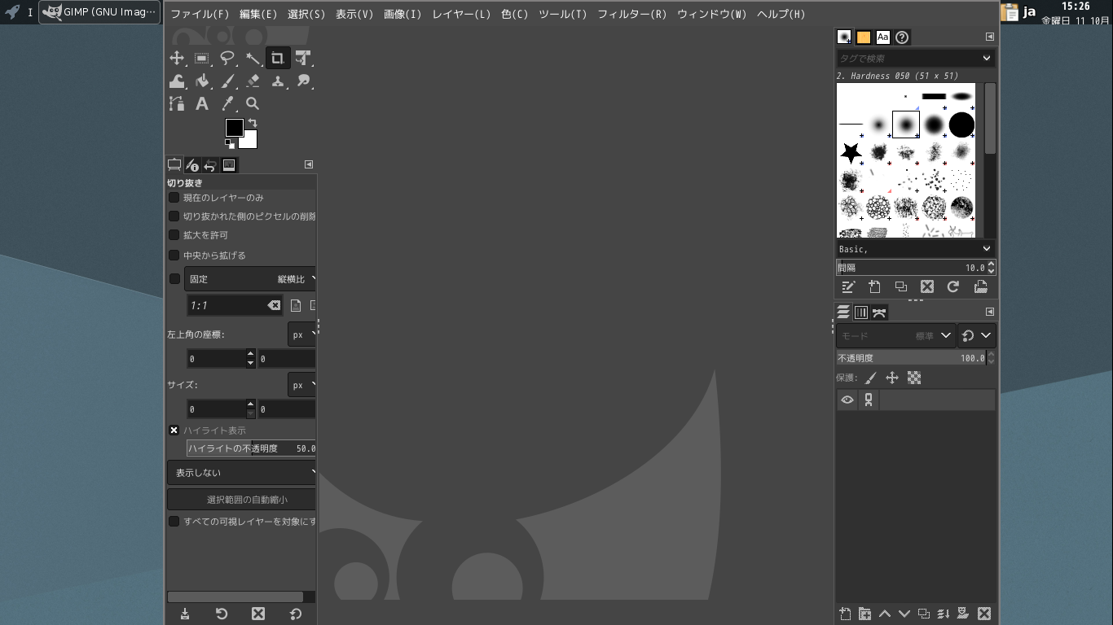Screen dimensions: 1113x625
Task: Open the layer mode group switcher dropdown
Action: tap(977, 335)
